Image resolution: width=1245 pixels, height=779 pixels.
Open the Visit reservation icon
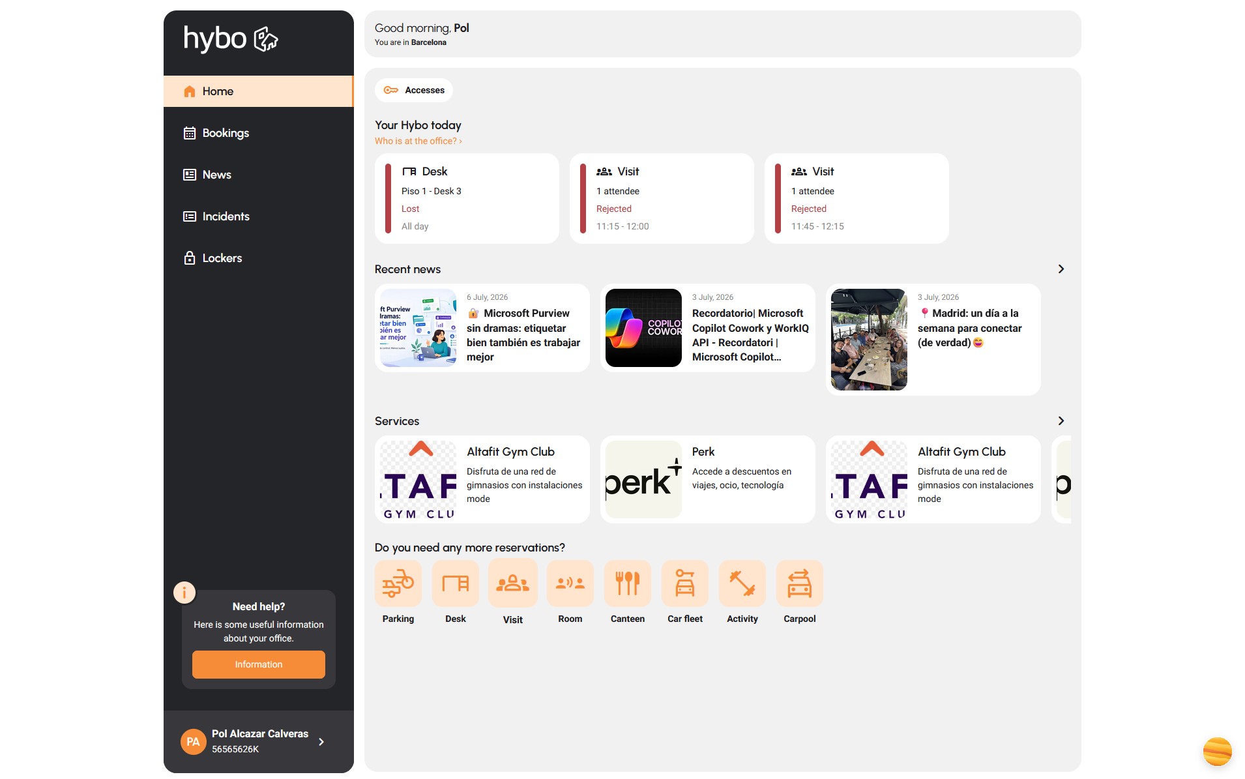pos(512,583)
